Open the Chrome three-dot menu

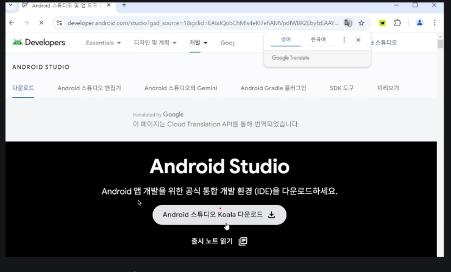435,23
